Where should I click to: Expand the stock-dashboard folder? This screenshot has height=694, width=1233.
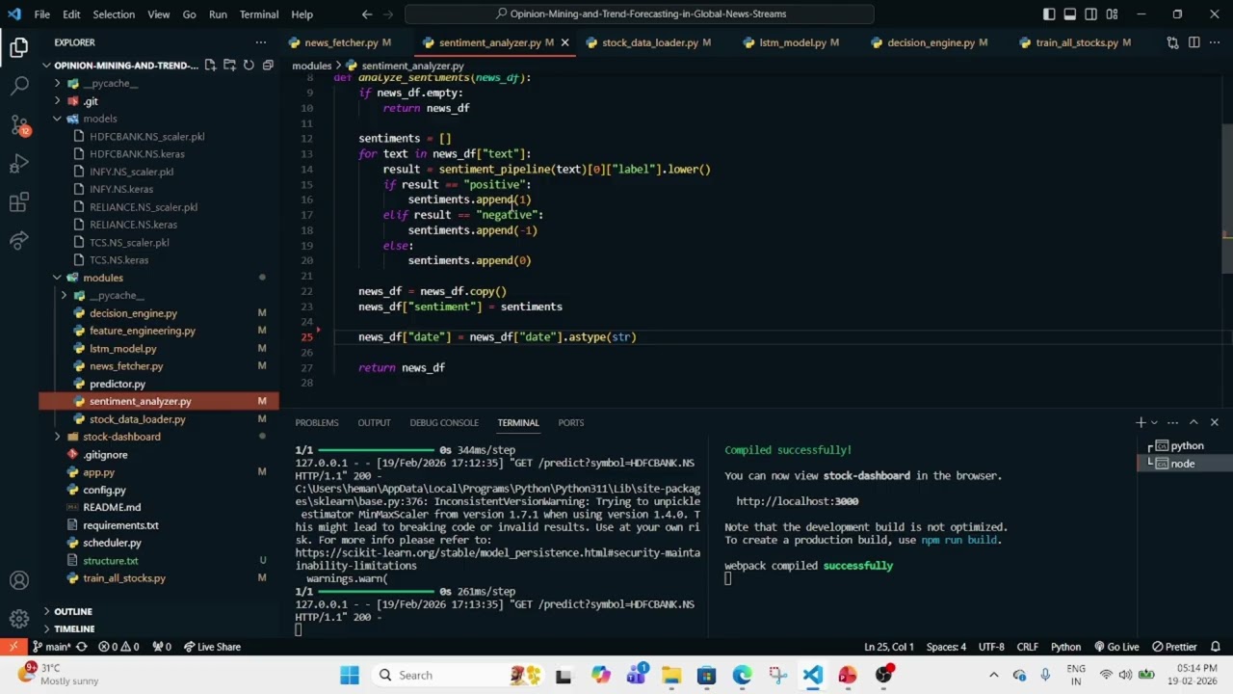[x=58, y=437]
